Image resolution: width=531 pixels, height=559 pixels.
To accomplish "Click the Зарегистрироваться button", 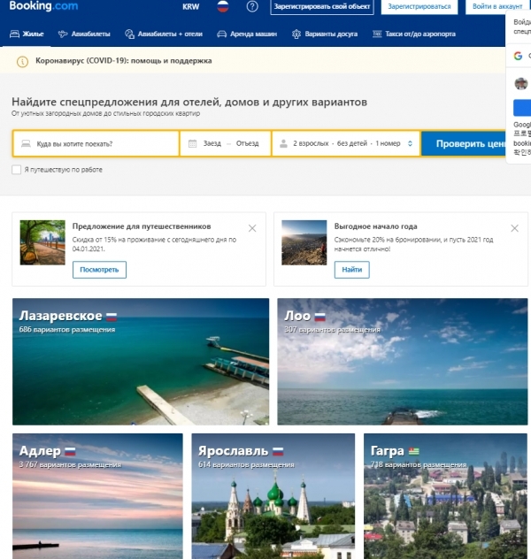I will coord(419,7).
